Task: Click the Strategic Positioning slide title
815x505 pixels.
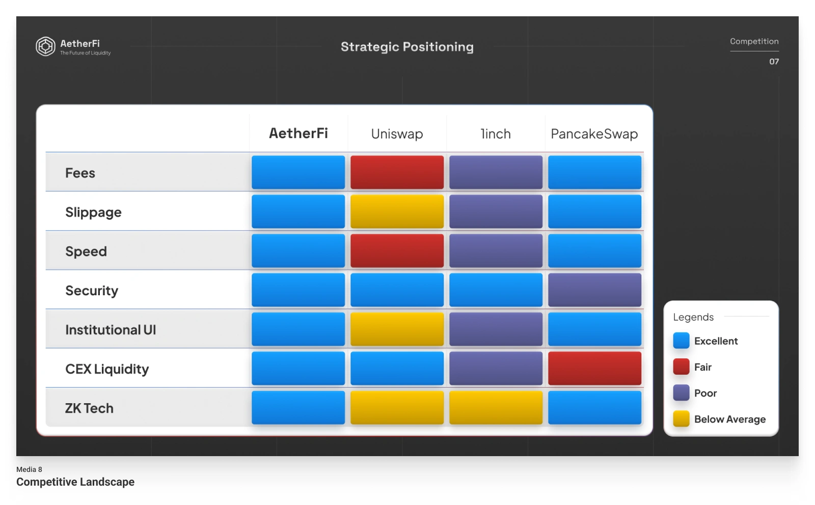Action: click(407, 47)
